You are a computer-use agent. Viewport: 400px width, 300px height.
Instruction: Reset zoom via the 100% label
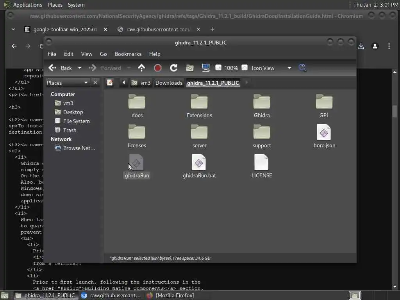click(231, 68)
